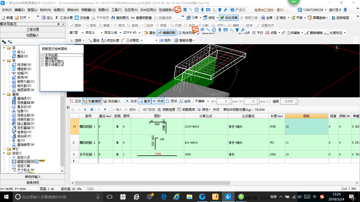360x202 pixels.
Task: Open the 文件(F) menu
Action: pos(7,10)
